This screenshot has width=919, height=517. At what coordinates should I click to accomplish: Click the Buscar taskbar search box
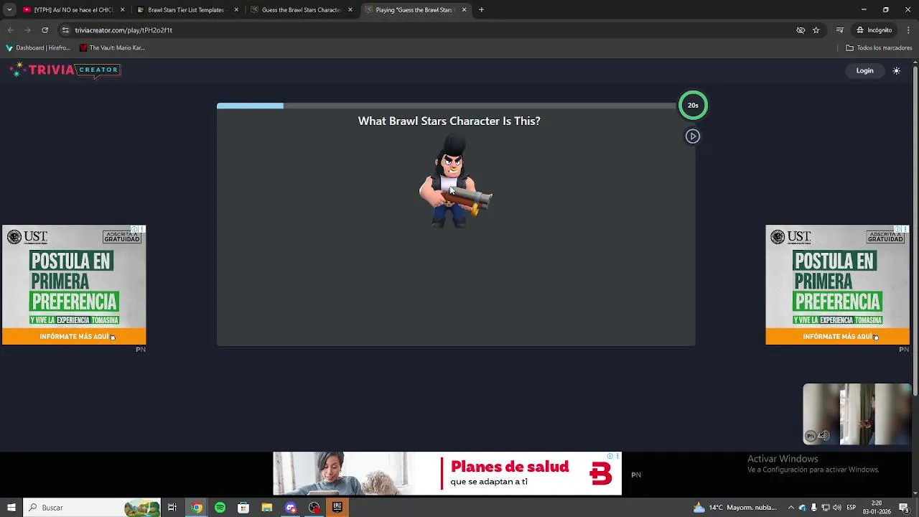click(92, 508)
